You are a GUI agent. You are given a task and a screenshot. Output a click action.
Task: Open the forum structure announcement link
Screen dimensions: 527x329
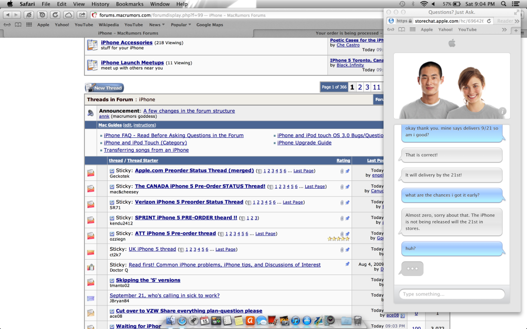point(189,111)
